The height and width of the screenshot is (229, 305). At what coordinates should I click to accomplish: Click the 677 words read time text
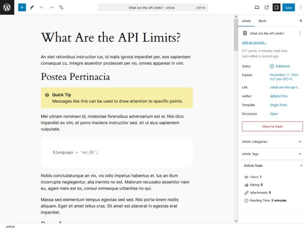click(x=265, y=51)
